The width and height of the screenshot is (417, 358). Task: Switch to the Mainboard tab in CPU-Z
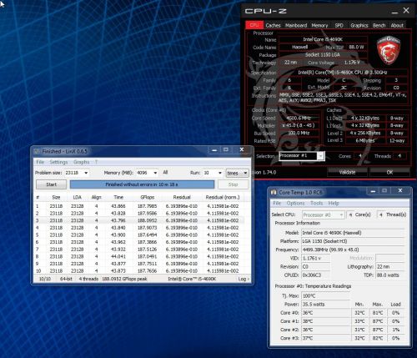coord(296,25)
